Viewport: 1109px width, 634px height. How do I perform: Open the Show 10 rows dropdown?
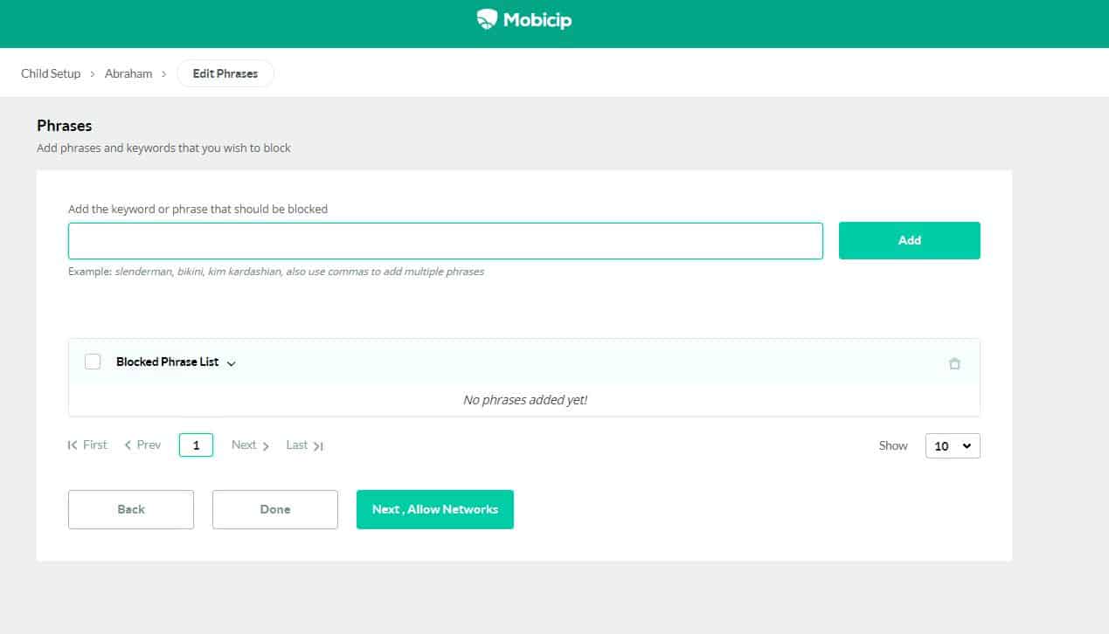pos(953,445)
